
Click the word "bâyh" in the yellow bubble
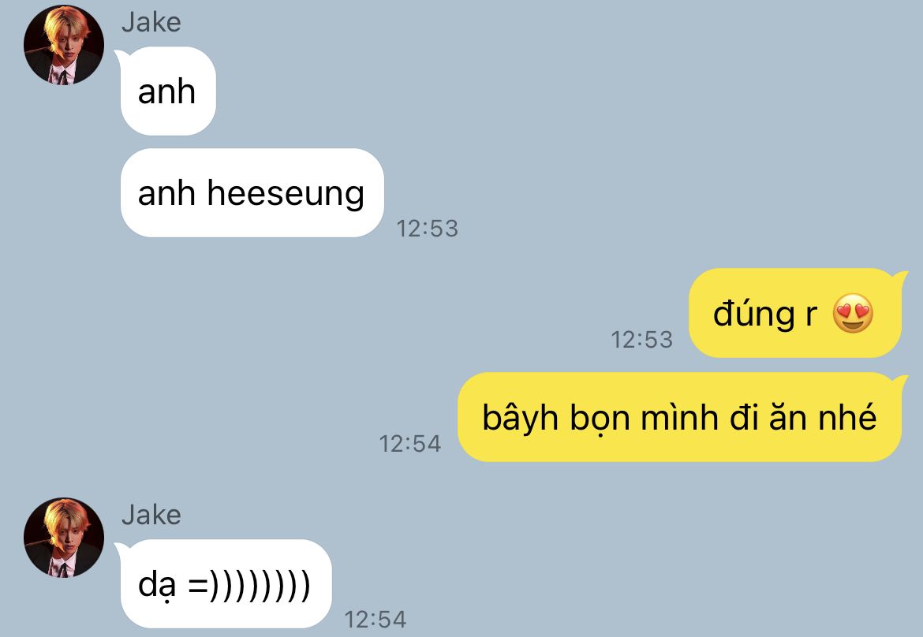(521, 419)
